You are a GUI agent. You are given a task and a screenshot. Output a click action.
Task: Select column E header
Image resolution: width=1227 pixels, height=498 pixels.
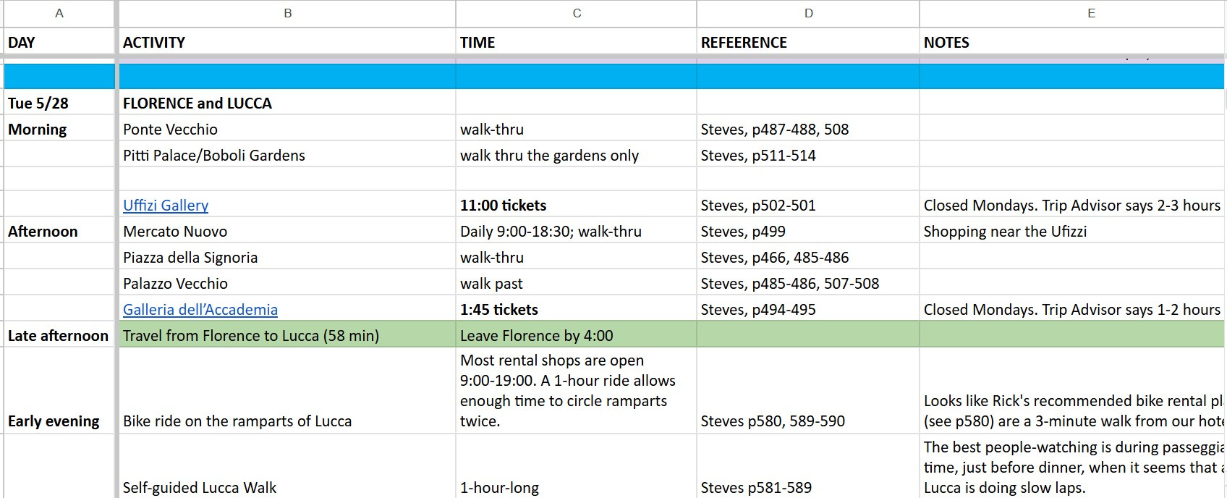point(1074,13)
